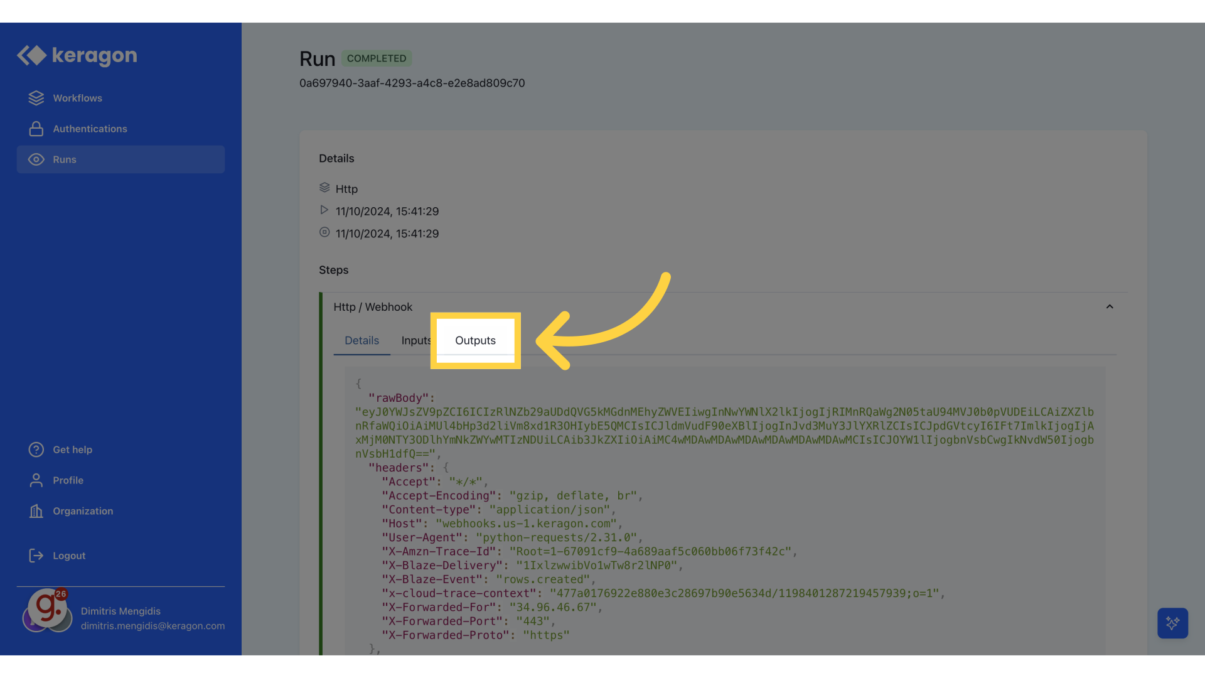
Task: Click the Authentications lock icon
Action: 36,129
